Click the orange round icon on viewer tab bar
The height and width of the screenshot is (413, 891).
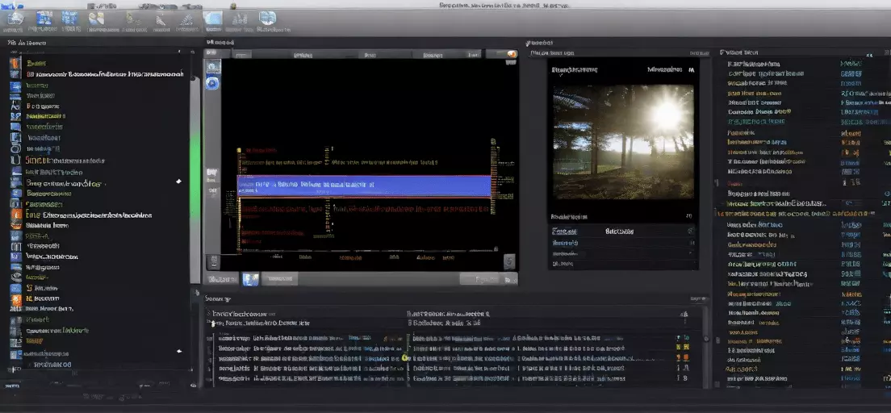tap(511, 55)
